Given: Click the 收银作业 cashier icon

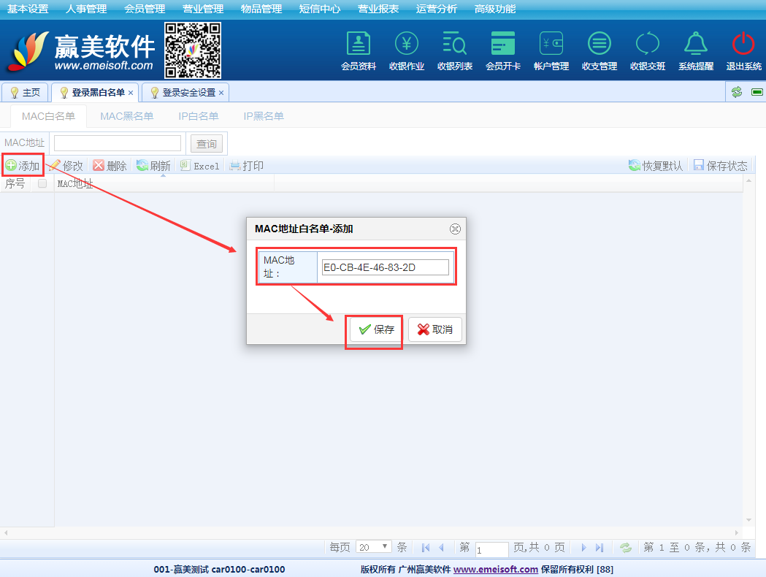Looking at the screenshot, I should (x=407, y=45).
